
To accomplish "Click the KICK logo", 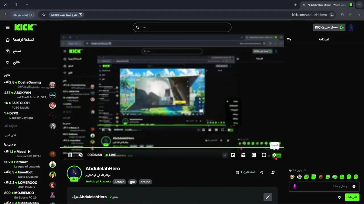I will pyautogui.click(x=26, y=27).
